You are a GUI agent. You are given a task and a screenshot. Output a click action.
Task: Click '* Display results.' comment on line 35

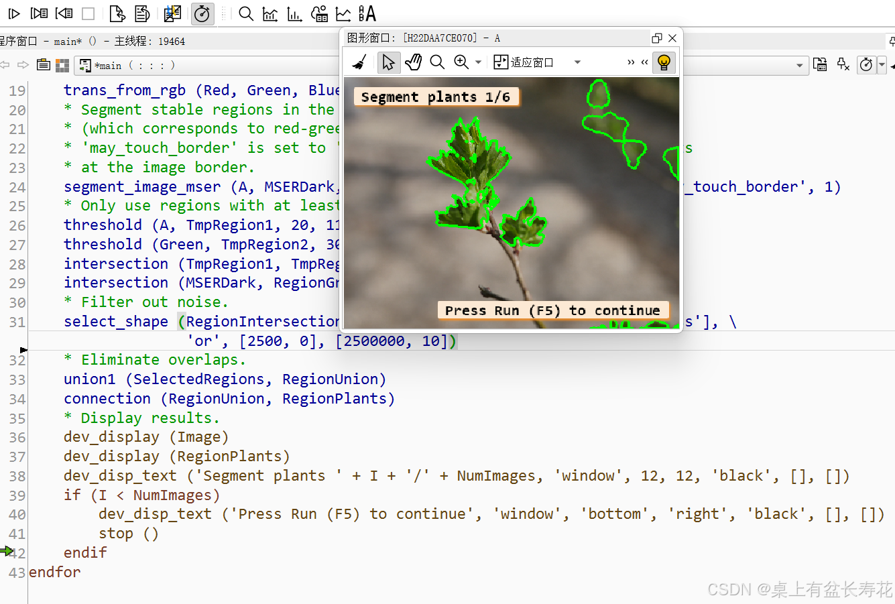coord(142,418)
